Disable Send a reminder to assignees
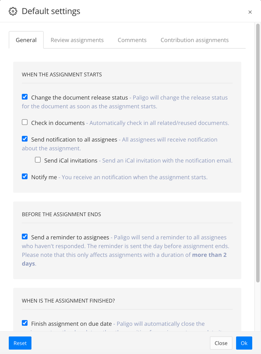This screenshot has height=354, width=261. pos(25,236)
